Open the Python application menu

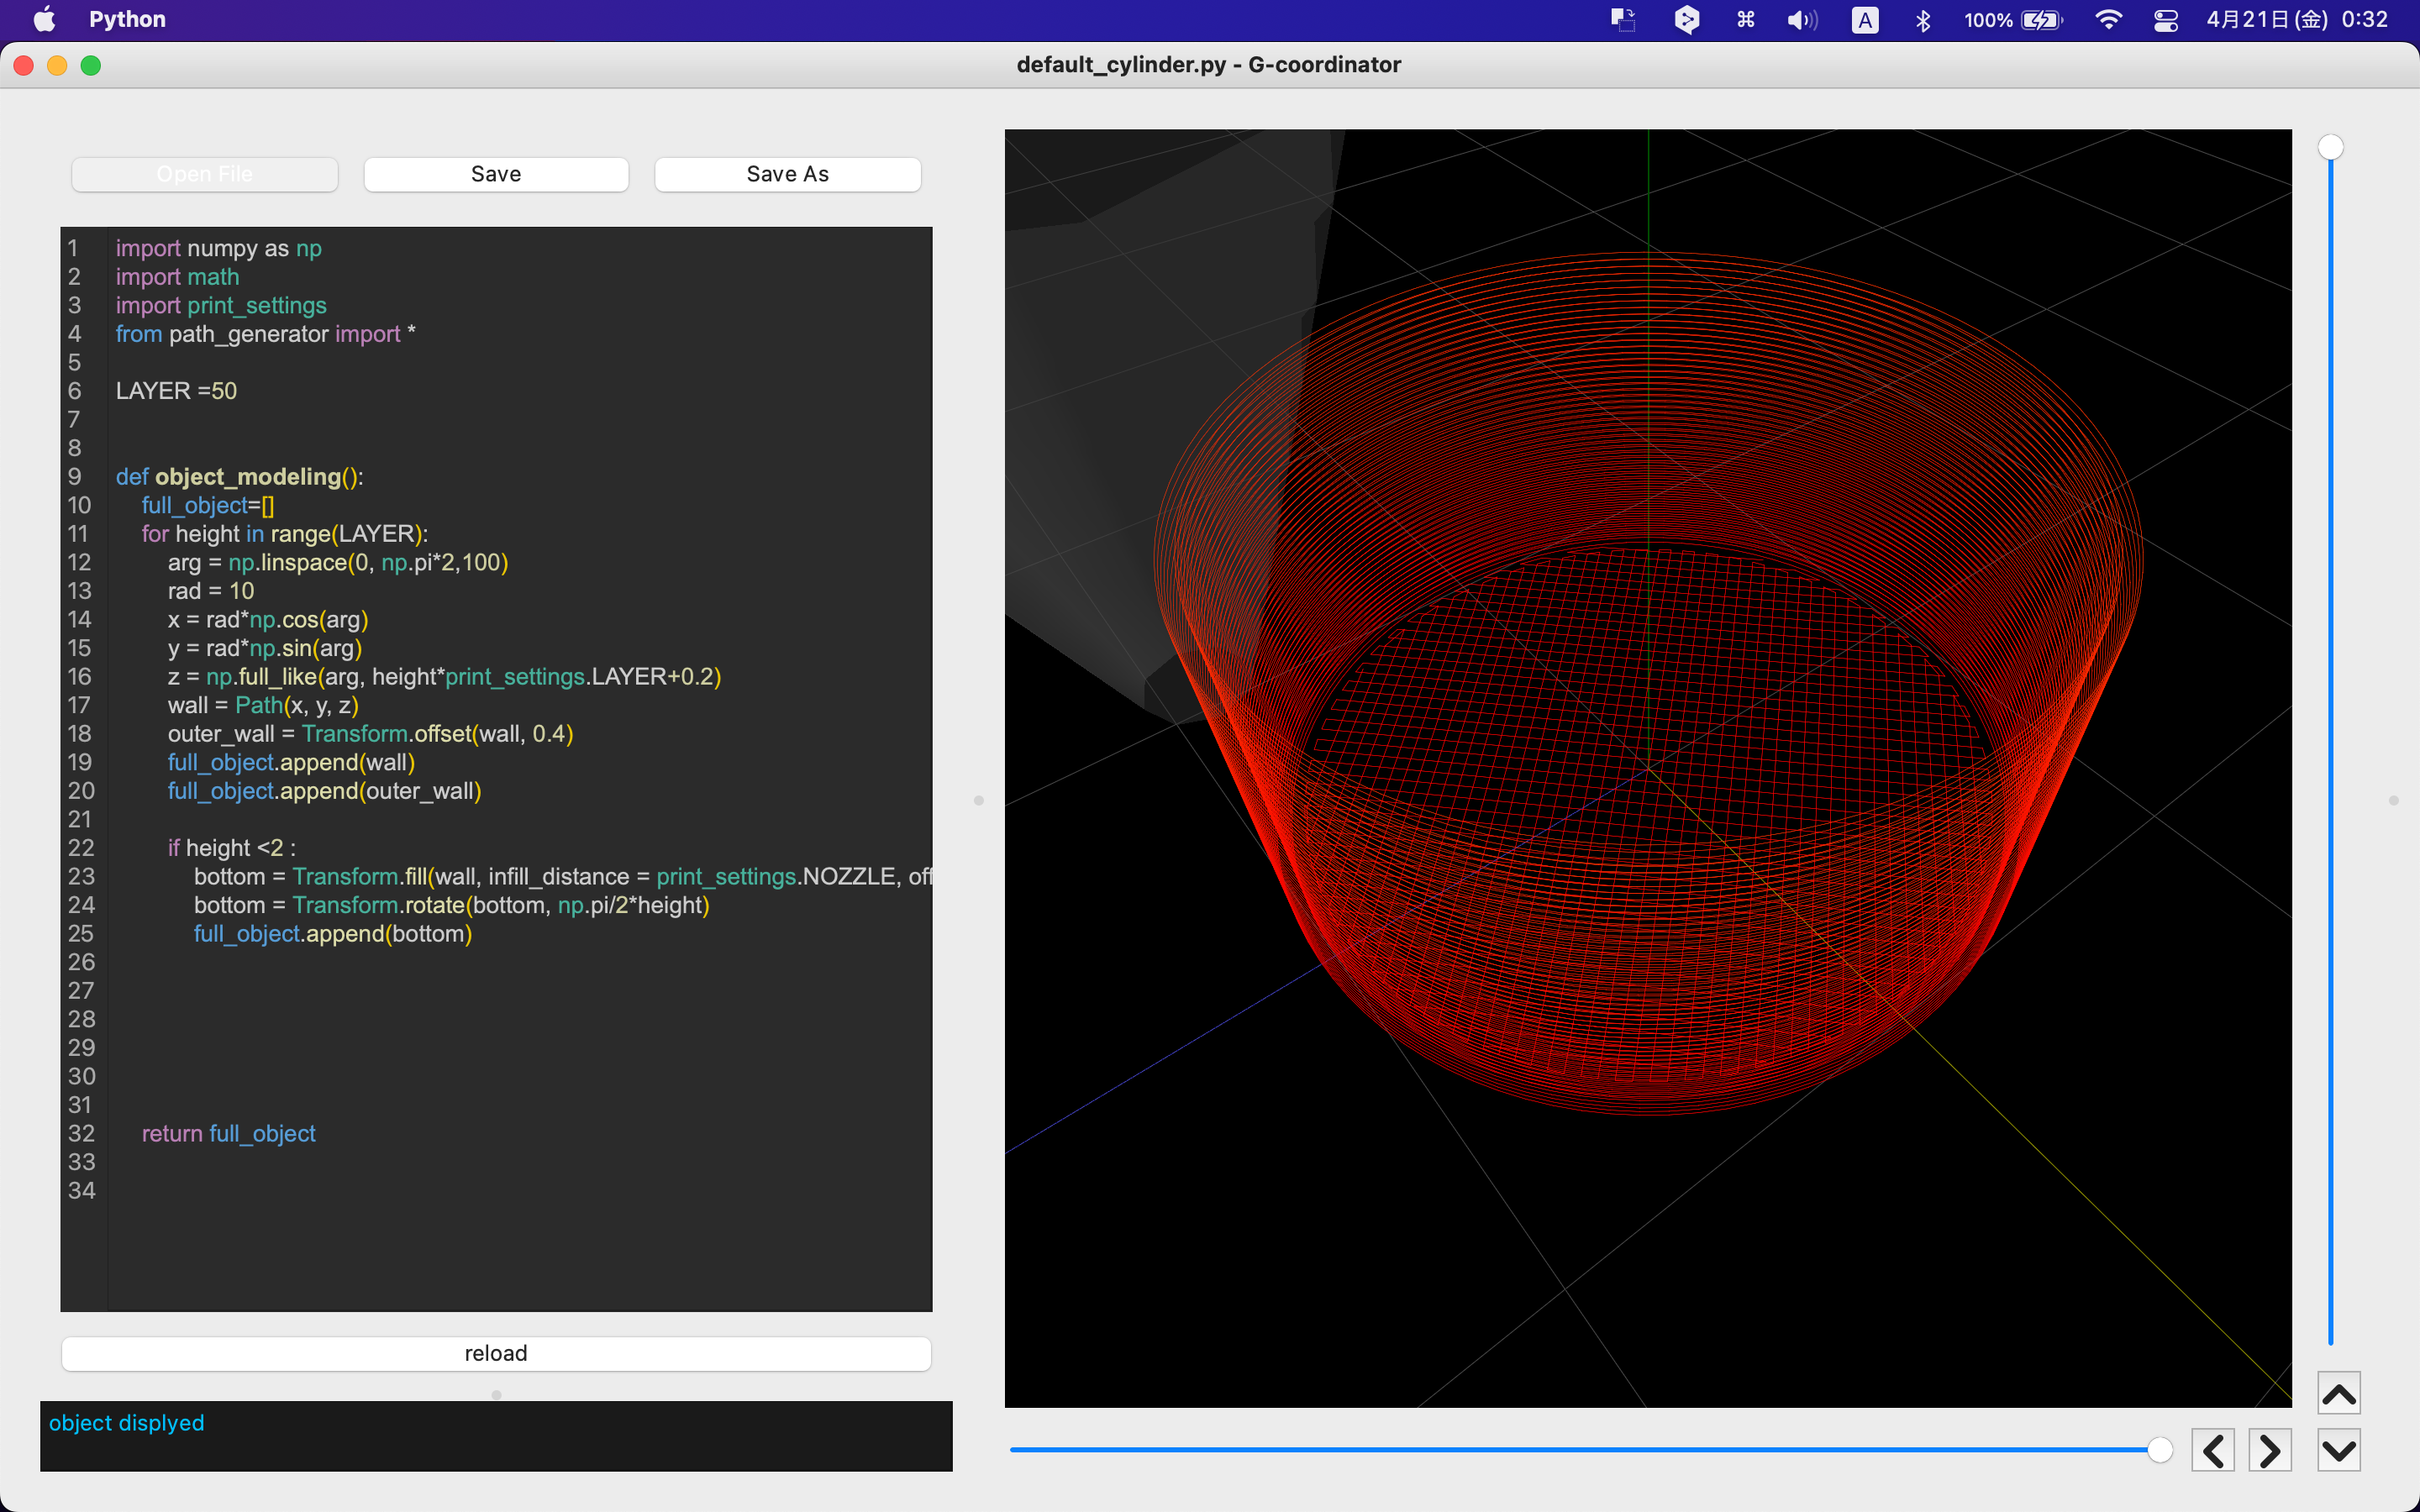[x=127, y=19]
